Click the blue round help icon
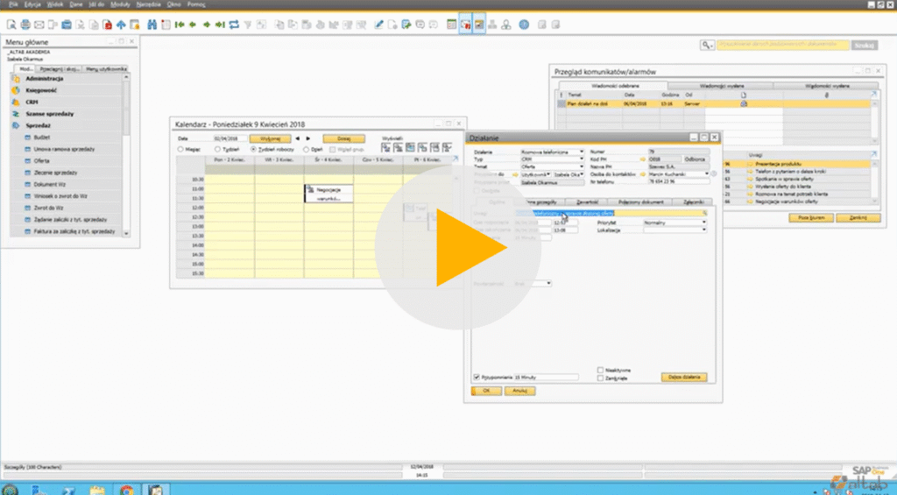This screenshot has height=495, width=897. point(524,25)
